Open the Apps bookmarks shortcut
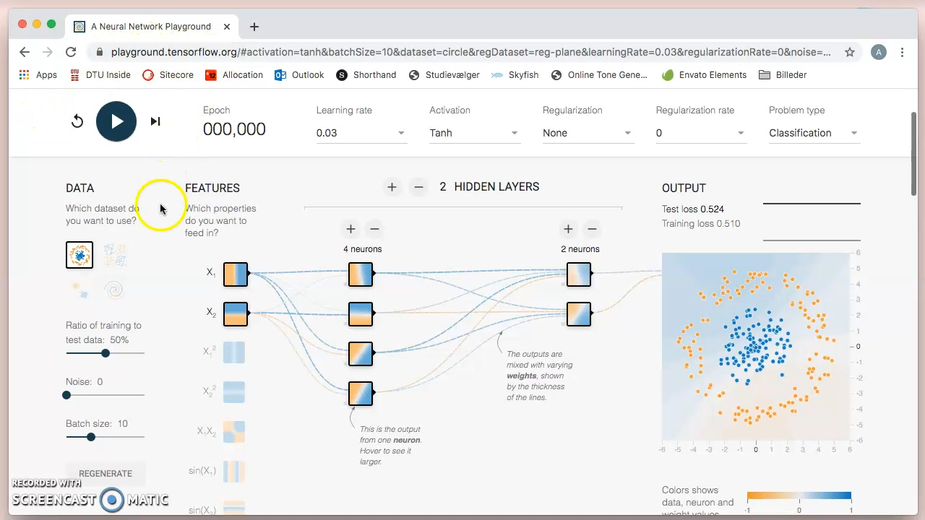925x520 pixels. coord(38,75)
